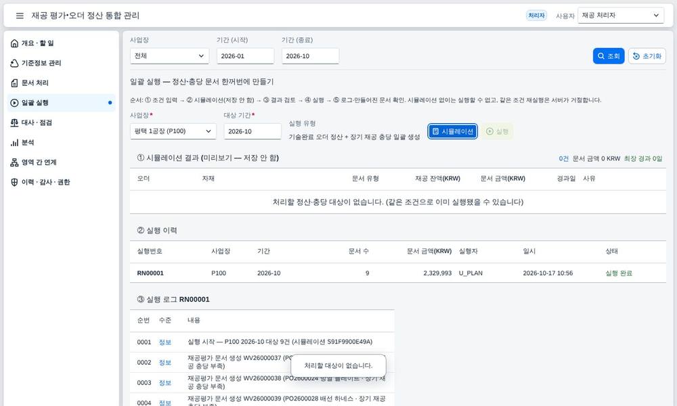This screenshot has width=677, height=406.
Task: Click the 초기화 reset button
Action: pyautogui.click(x=647, y=56)
